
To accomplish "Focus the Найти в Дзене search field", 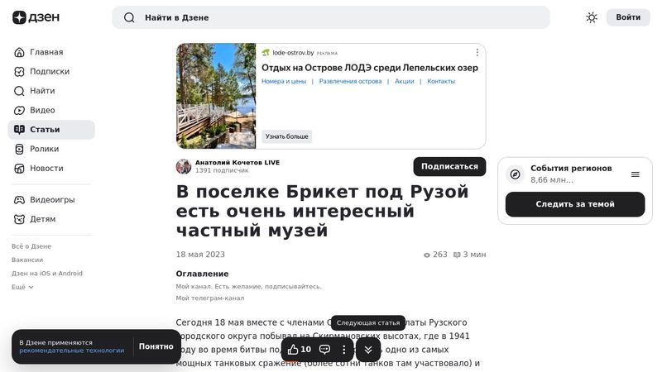I will [331, 17].
